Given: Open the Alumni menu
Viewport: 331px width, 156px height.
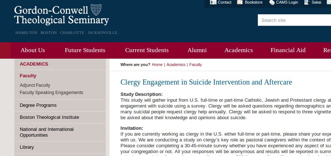Looking at the screenshot, I should coord(197,50).
